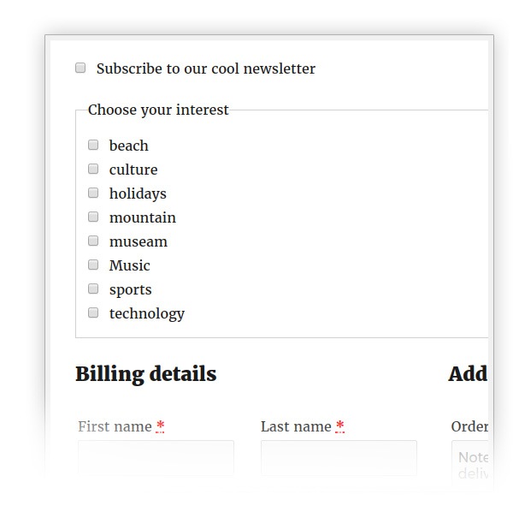Click into the Last name field
The height and width of the screenshot is (506, 513).
[339, 457]
